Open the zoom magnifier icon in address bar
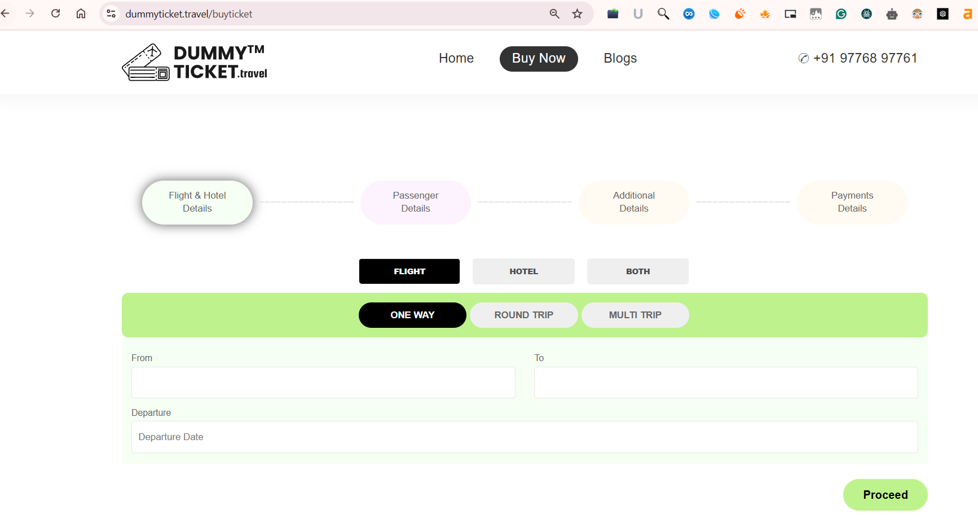 pyautogui.click(x=554, y=14)
